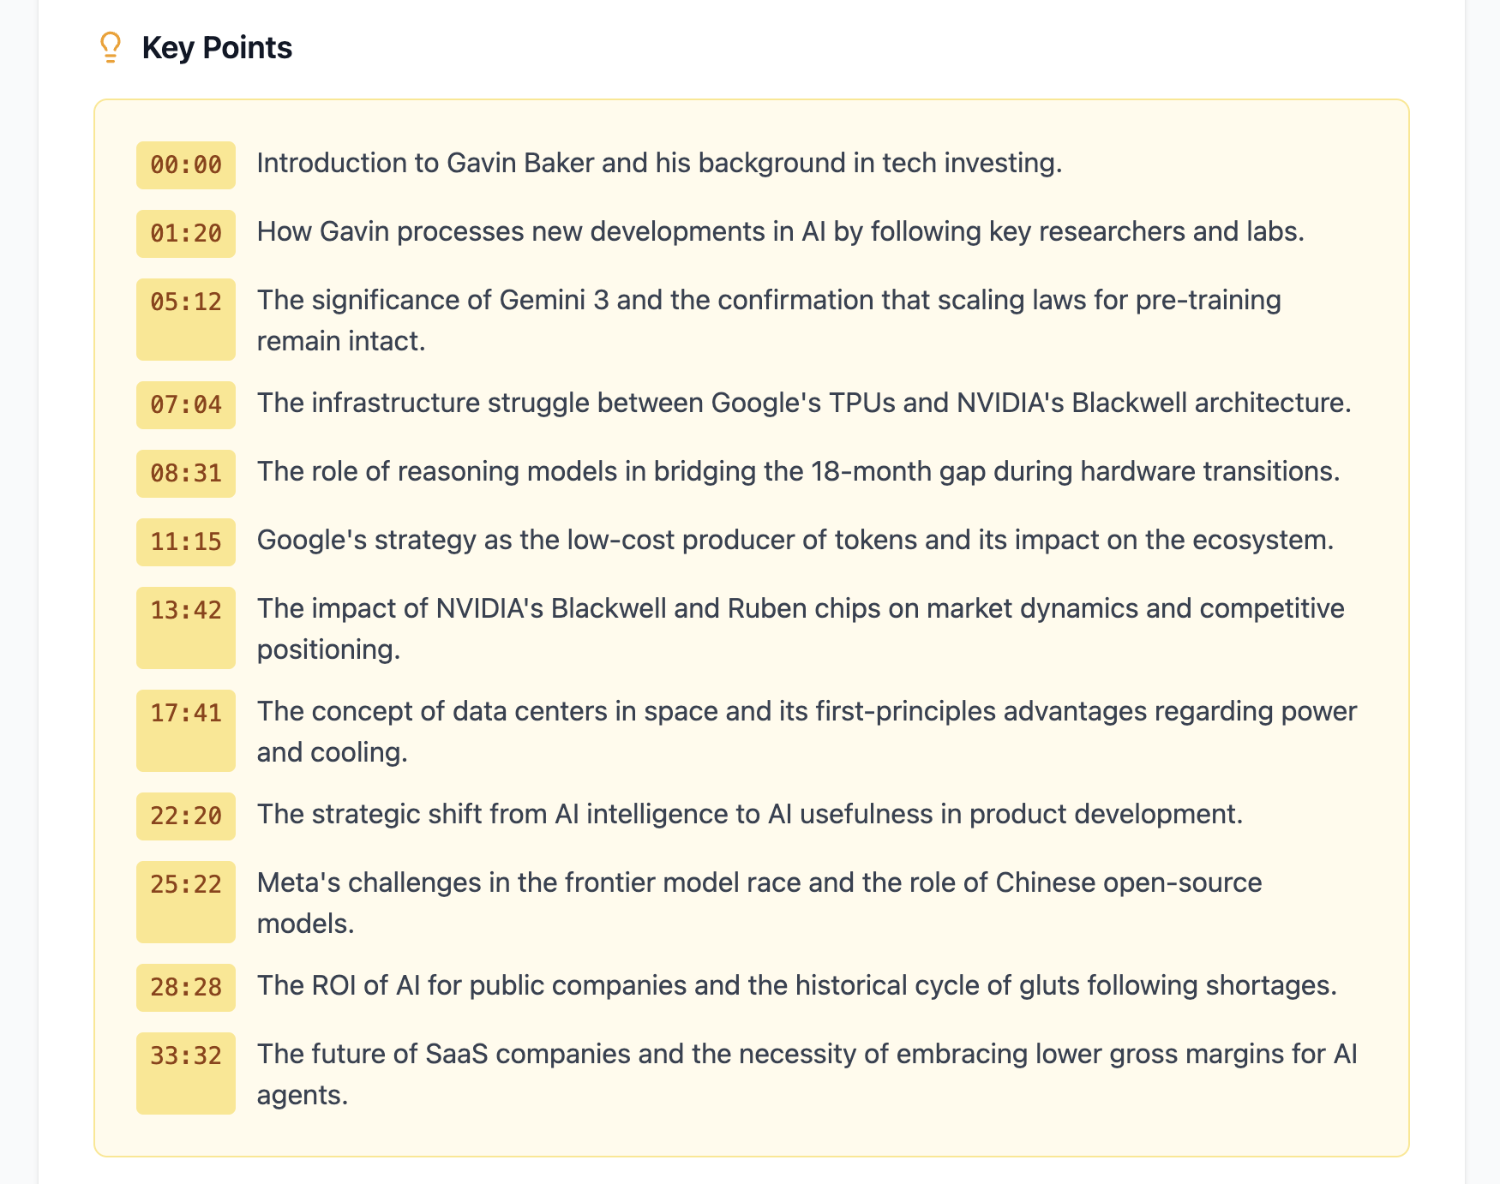Click the Key Points heading text
The width and height of the screenshot is (1500, 1184).
pyautogui.click(x=218, y=48)
